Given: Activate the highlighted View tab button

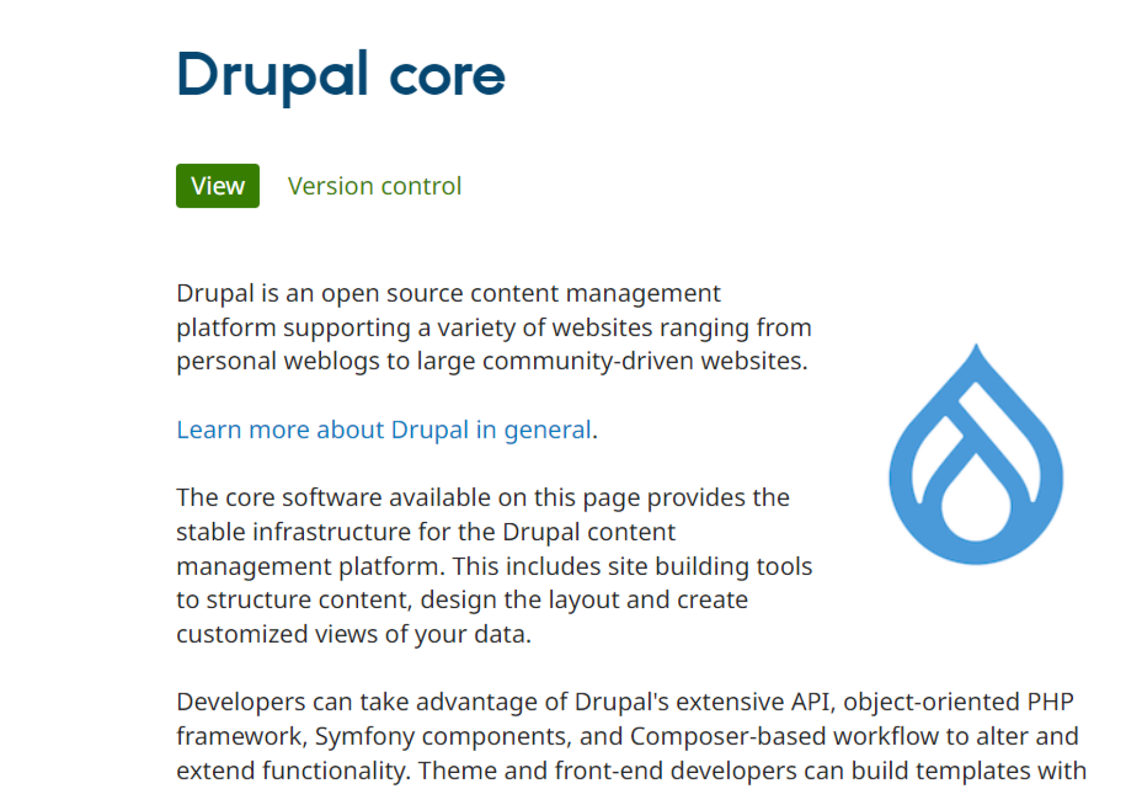Looking at the screenshot, I should tap(218, 185).
